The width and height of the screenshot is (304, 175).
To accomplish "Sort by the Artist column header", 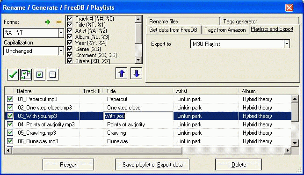I will [206, 91].
